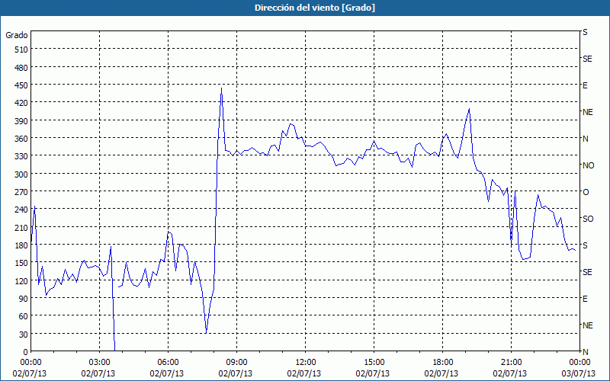The image size is (610, 381).
Task: Click the "02/07/13" date under 18:00
Action: [441, 373]
